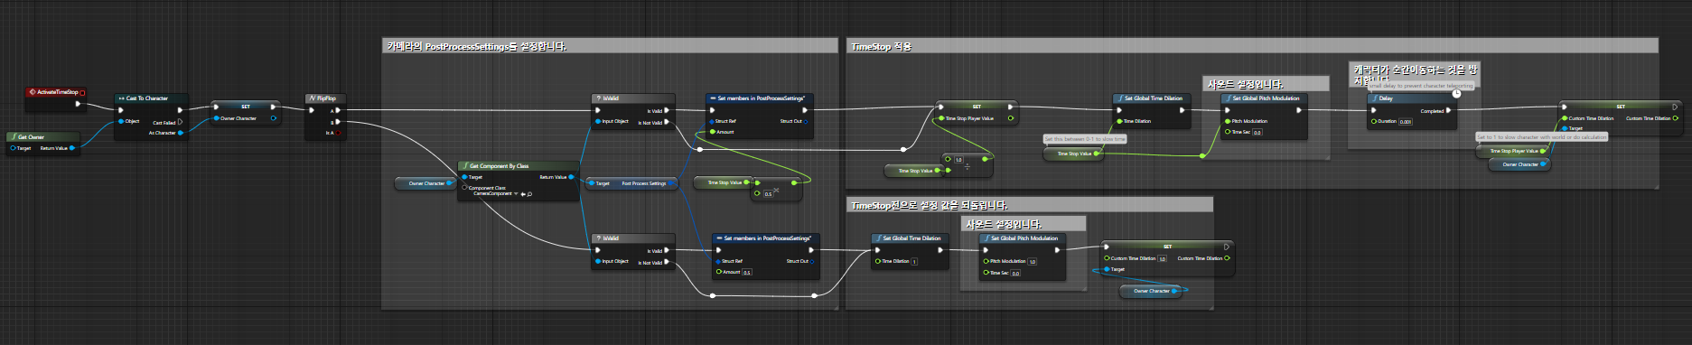Click the Post Process Settings output pin
The width and height of the screenshot is (1692, 345).
coord(671,183)
